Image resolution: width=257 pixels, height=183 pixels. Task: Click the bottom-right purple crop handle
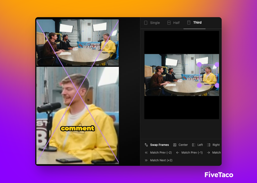pos(217,85)
